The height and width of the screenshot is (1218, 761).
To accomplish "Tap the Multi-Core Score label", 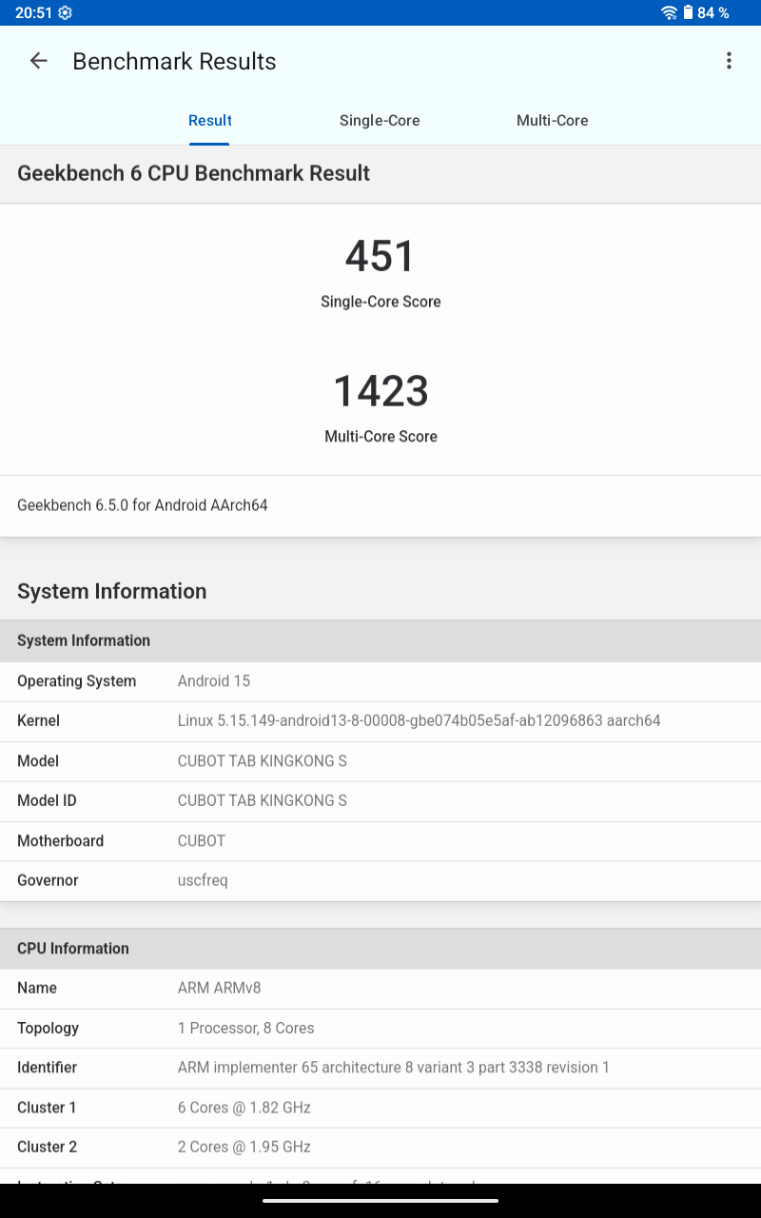I will point(380,437).
